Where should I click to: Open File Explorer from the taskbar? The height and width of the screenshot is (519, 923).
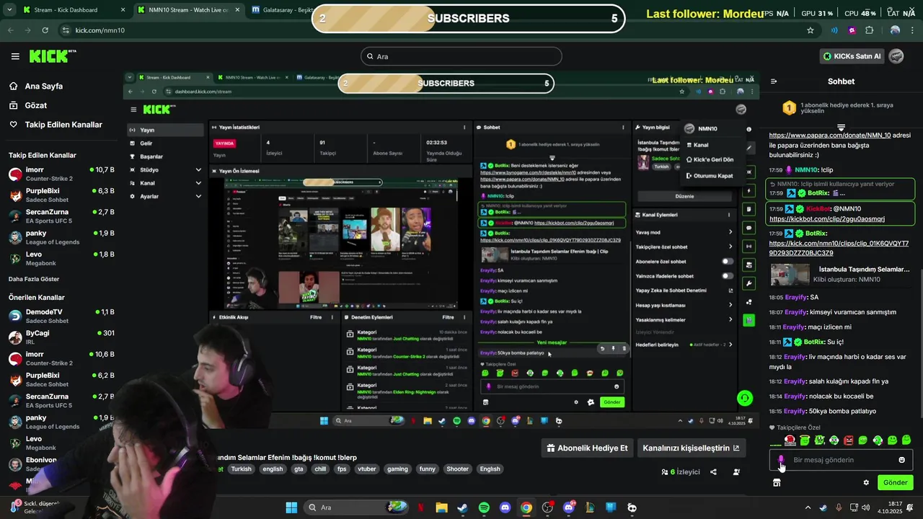(x=441, y=507)
